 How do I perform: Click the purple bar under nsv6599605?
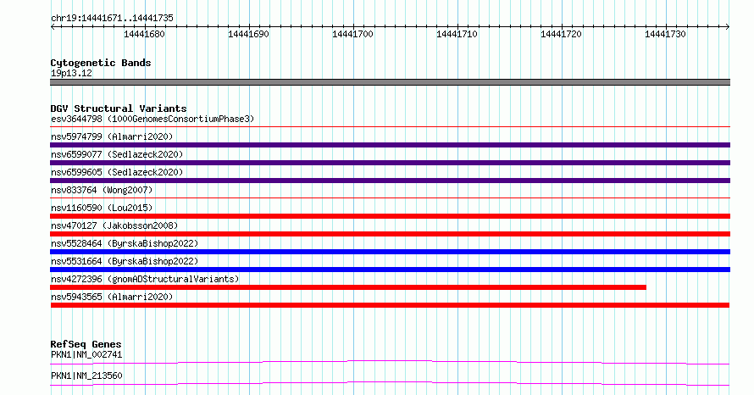[390, 181]
